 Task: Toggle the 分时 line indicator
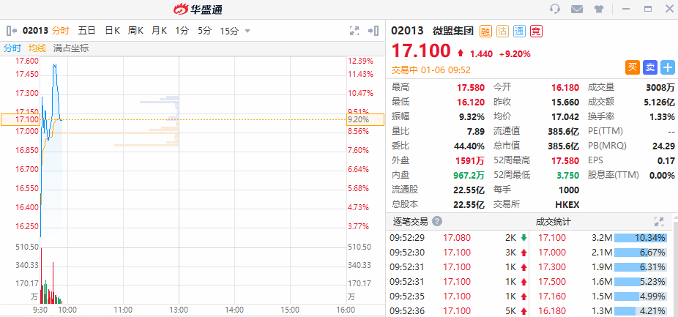(12, 48)
